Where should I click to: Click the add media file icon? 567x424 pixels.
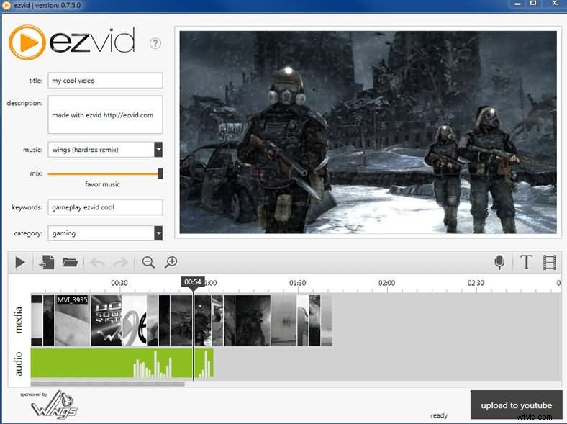(x=46, y=263)
